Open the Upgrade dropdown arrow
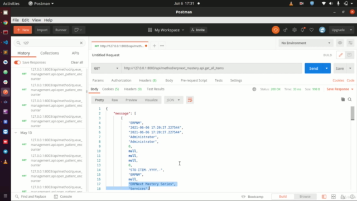Viewport: 357px width, 201px height. tap(351, 30)
